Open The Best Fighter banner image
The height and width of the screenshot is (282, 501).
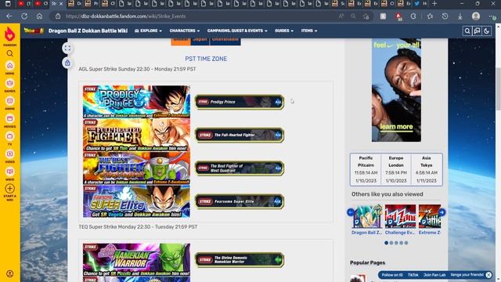pos(136,168)
